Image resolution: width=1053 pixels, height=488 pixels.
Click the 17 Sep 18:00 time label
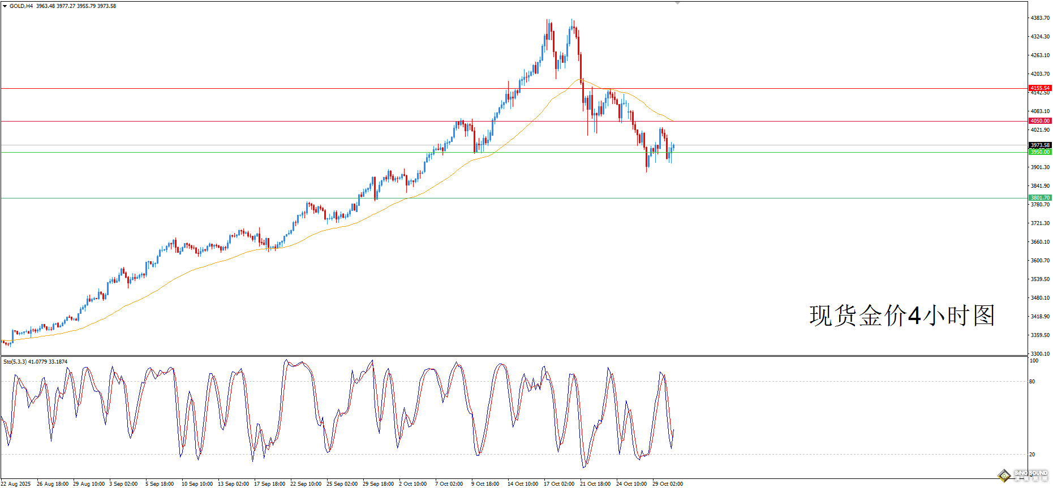tap(270, 484)
